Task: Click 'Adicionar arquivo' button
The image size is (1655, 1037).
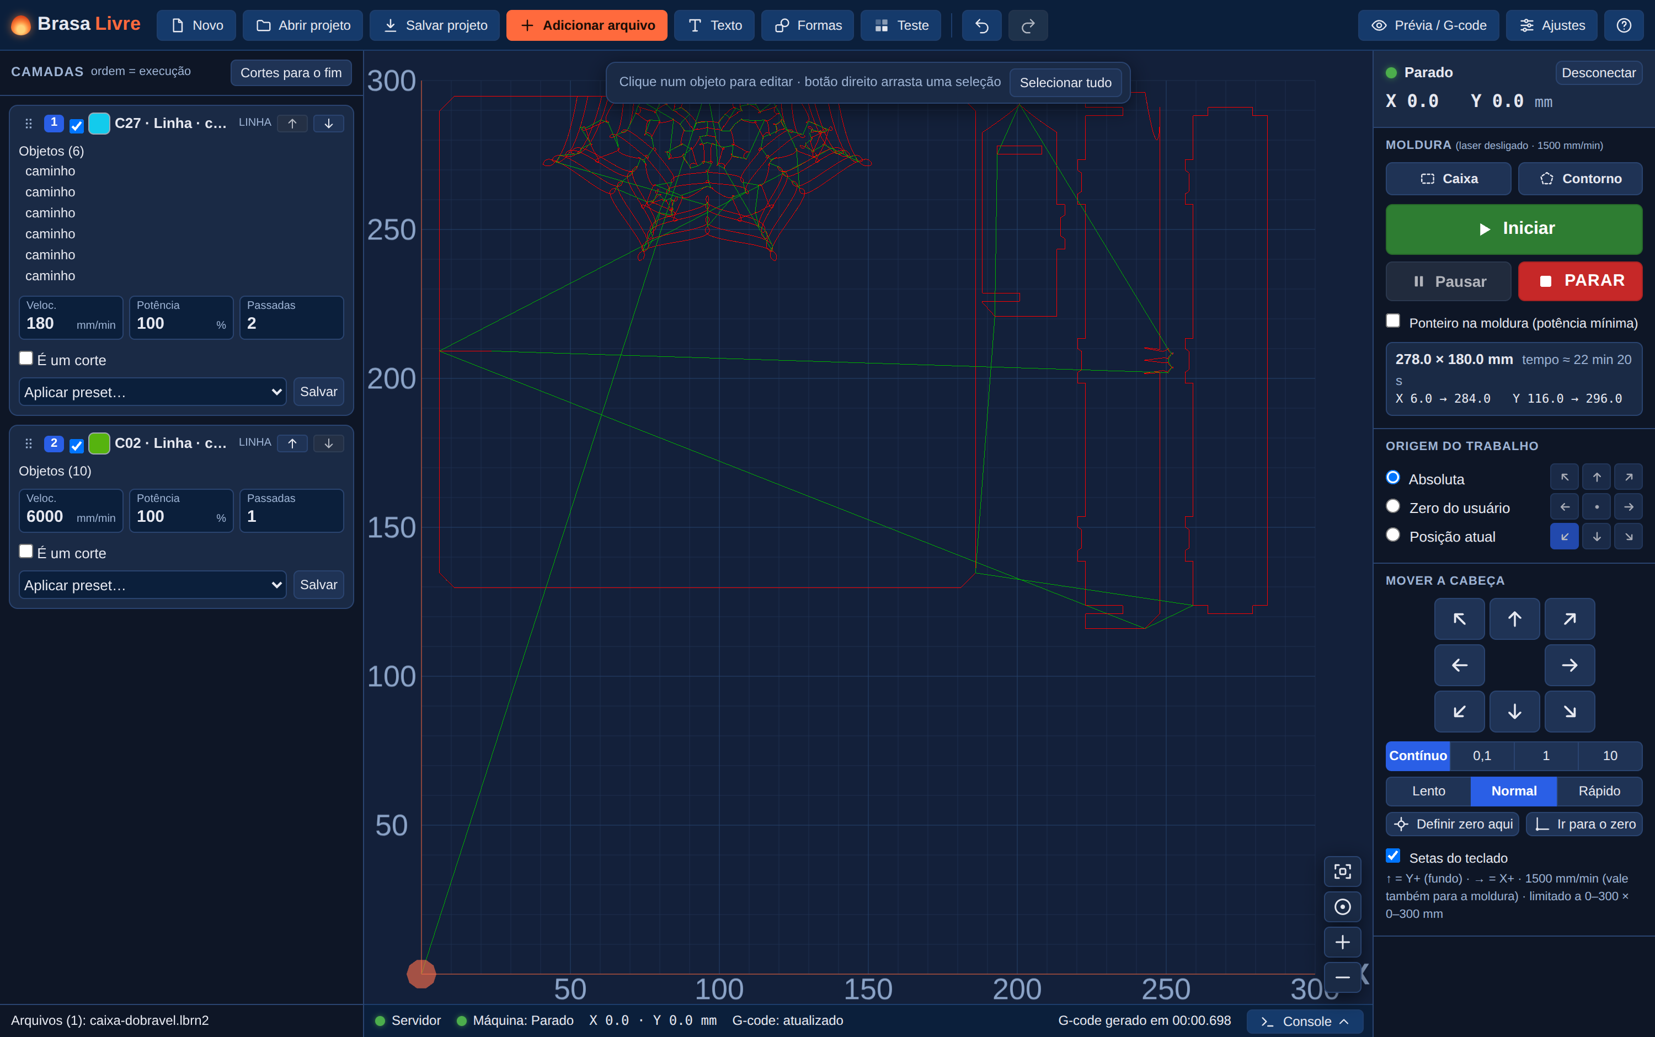Action: [586, 25]
